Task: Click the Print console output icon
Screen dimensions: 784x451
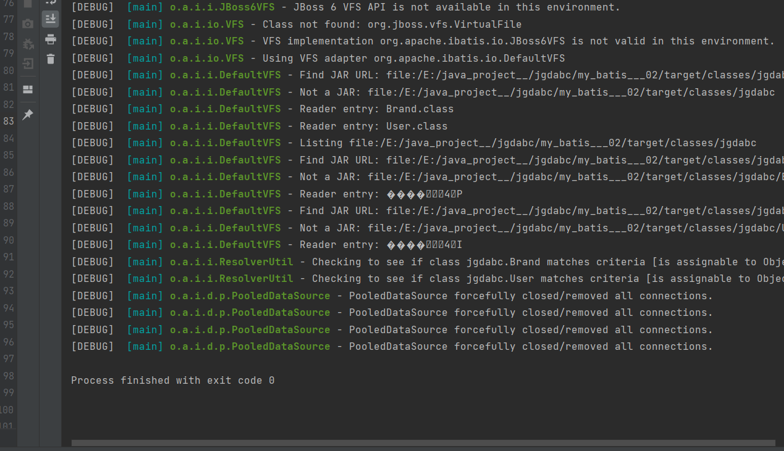Action: pos(51,39)
